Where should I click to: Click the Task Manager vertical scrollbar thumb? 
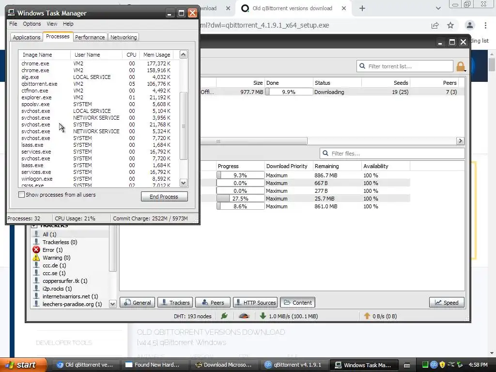coord(184,126)
